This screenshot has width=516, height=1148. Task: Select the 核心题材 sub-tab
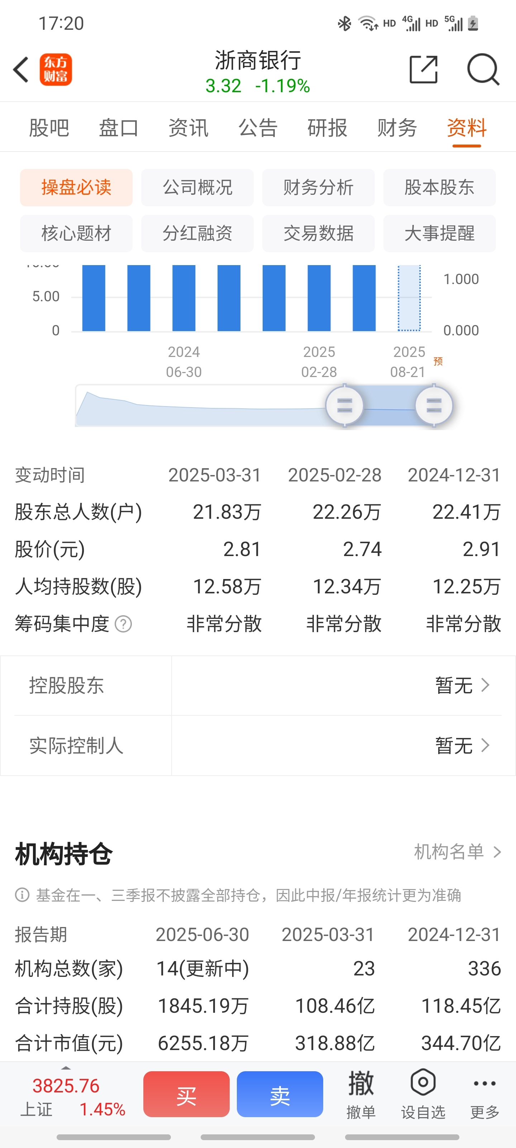pyautogui.click(x=76, y=234)
